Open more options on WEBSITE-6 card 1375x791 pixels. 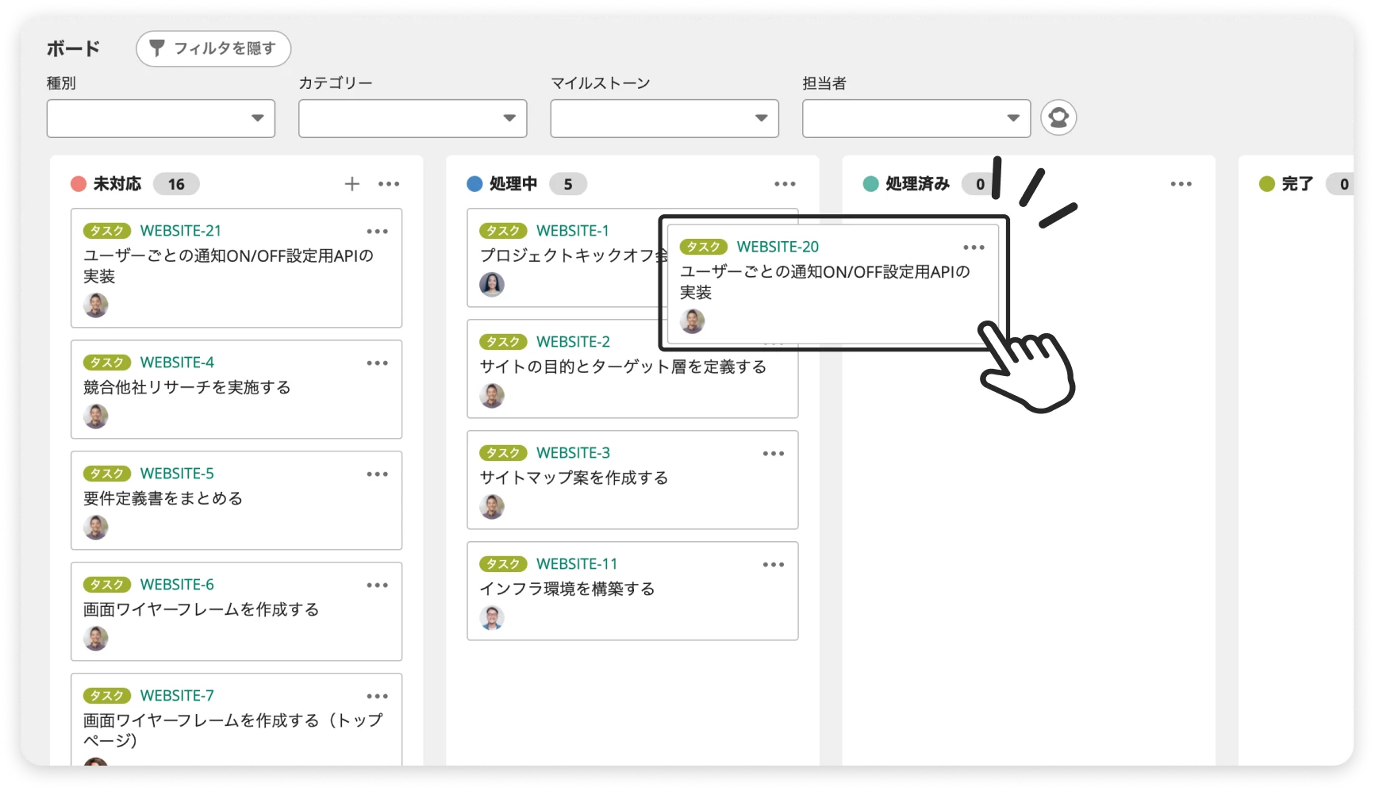[377, 586]
